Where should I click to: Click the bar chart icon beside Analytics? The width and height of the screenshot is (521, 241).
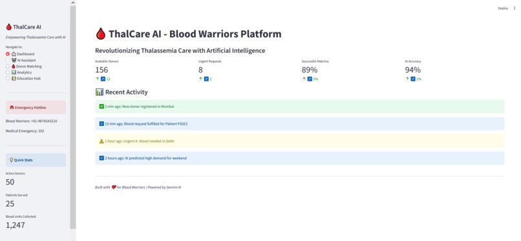tap(14, 72)
